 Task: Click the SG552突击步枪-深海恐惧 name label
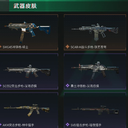(20, 86)
